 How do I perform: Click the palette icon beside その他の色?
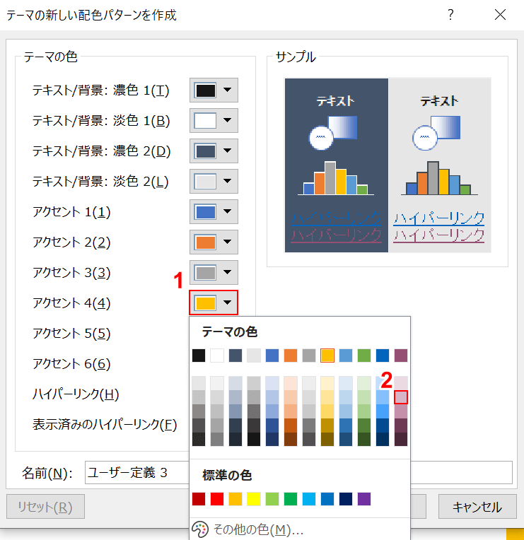tap(200, 529)
